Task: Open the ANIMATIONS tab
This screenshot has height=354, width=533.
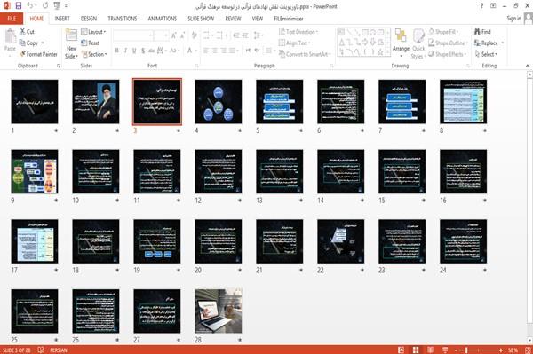Action: (163, 19)
